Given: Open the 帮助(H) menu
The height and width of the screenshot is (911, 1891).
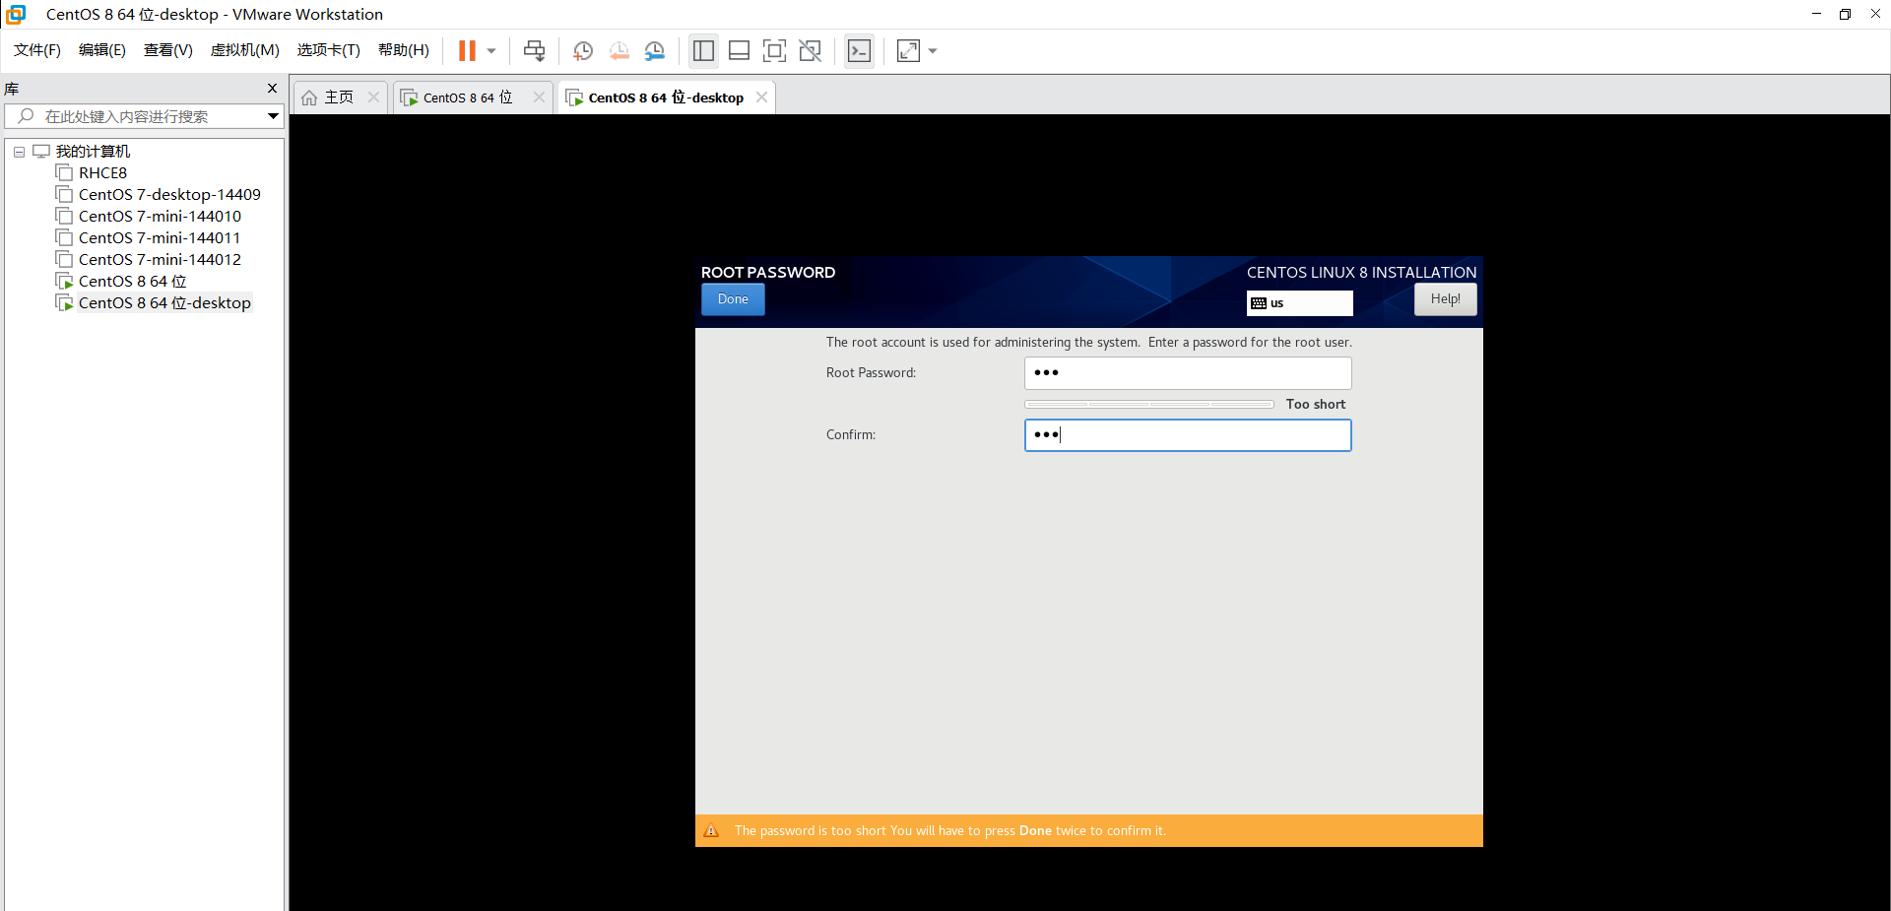Looking at the screenshot, I should (404, 50).
